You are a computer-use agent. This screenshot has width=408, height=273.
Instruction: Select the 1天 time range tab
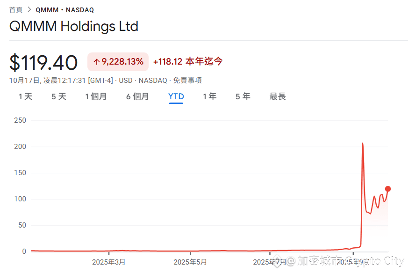[x=25, y=96]
